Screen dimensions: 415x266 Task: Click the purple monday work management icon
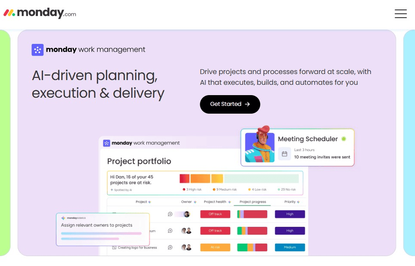click(37, 50)
